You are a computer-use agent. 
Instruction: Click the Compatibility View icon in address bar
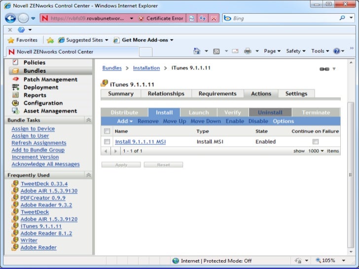pos(192,18)
